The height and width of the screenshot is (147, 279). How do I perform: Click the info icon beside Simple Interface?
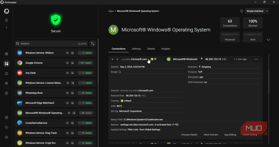[241, 11]
